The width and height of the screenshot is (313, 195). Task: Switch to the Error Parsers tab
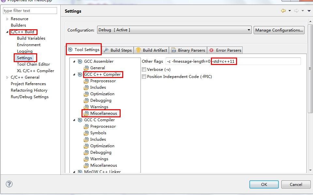(x=225, y=50)
